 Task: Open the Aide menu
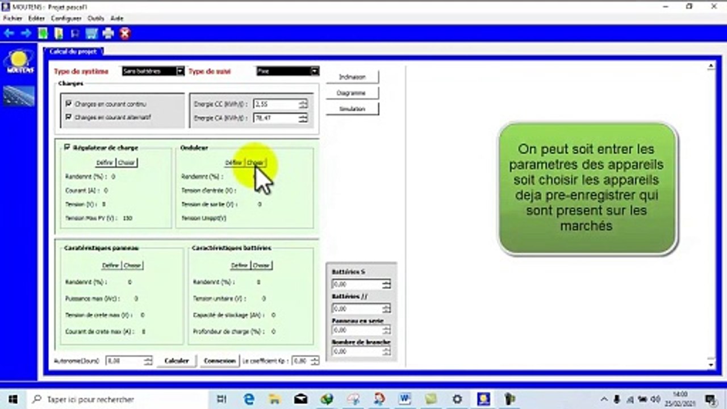click(117, 18)
